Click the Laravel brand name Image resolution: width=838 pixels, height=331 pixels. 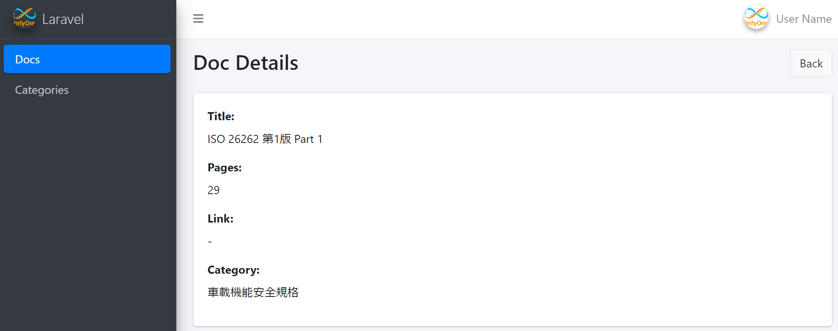pos(63,19)
